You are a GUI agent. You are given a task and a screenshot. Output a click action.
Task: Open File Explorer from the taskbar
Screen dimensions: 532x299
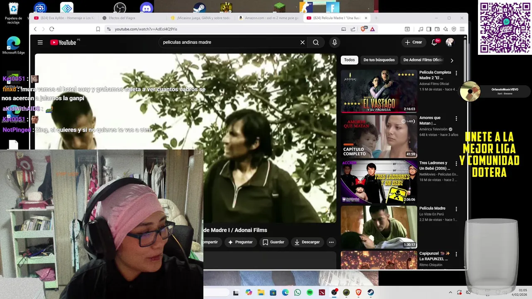pos(261,292)
